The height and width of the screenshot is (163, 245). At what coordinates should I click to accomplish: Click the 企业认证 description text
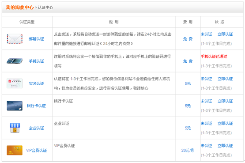click(x=61, y=123)
